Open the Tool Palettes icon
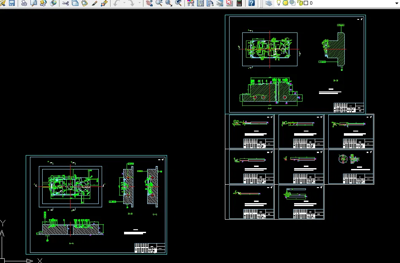The height and width of the screenshot is (263, 400). (x=210, y=3)
